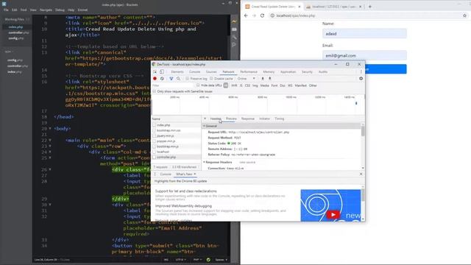Click the blue submit button on web page

(x=364, y=69)
